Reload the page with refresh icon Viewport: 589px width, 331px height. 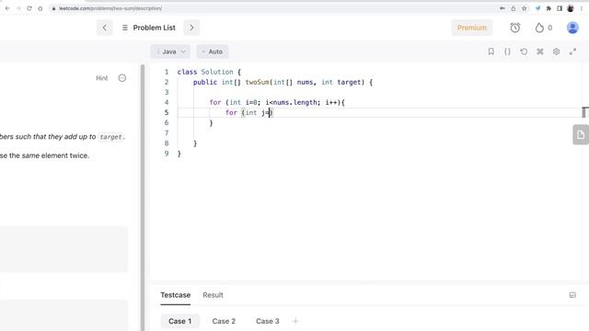[x=29, y=8]
